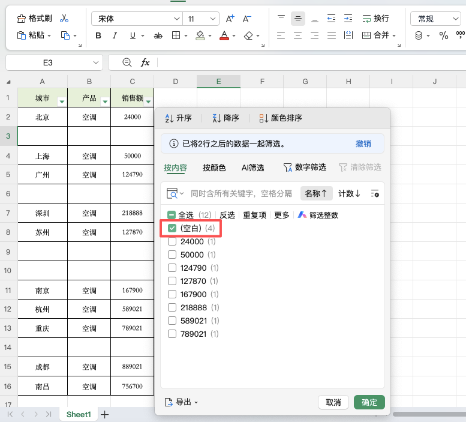
Task: Check the 589021 filter checkbox
Action: [172, 321]
